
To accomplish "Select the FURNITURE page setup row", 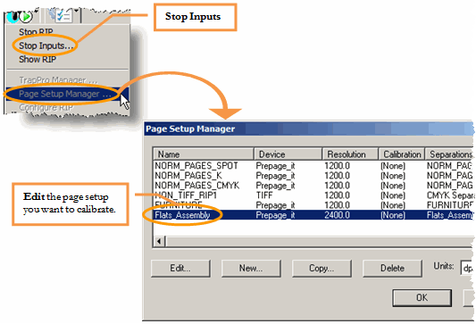I will click(x=313, y=204).
